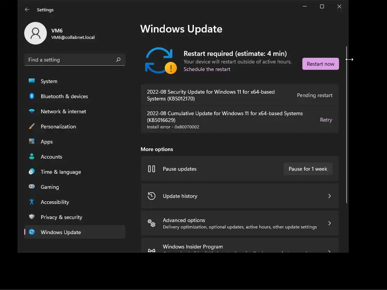The width and height of the screenshot is (387, 290).
Task: Click the Gaming controller icon
Action: pyautogui.click(x=32, y=187)
